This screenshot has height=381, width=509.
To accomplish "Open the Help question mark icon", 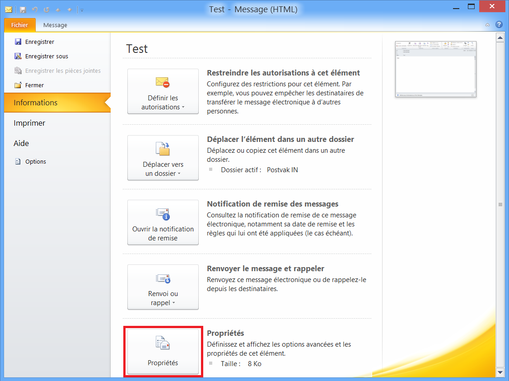I will [499, 24].
